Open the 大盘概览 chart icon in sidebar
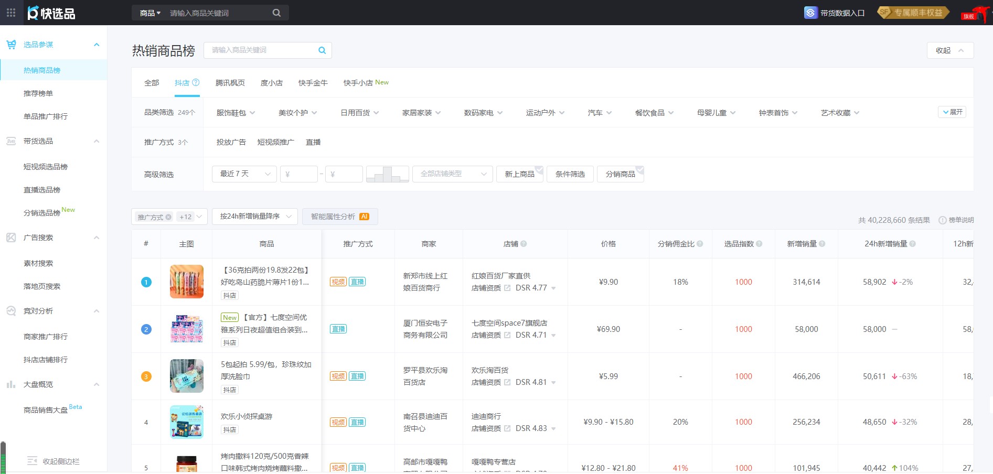Screen dimensions: 993x474 tap(10, 384)
